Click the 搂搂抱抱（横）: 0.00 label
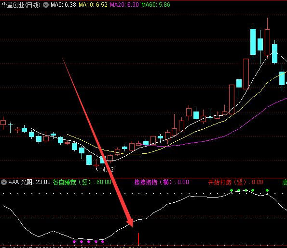 162,182
